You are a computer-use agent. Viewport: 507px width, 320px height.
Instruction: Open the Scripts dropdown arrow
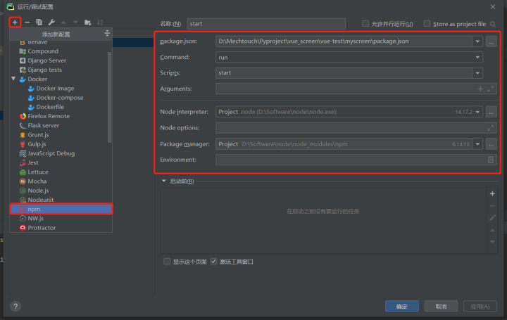[477, 73]
